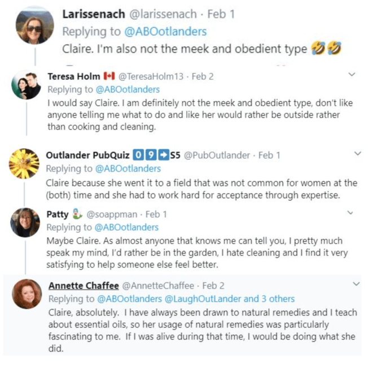Click Annette Chaffee's profile photo
Viewport: 368px width, 368px height.
[27, 293]
